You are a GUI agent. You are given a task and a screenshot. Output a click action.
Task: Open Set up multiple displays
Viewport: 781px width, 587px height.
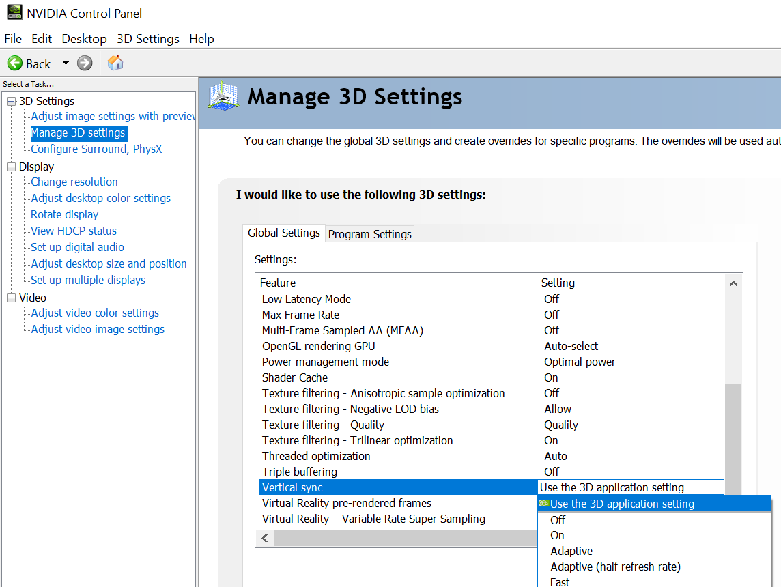(87, 281)
